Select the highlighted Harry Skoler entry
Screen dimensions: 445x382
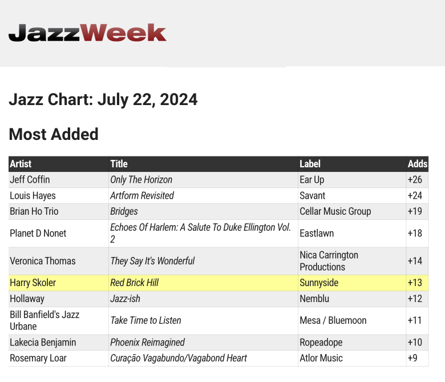pyautogui.click(x=33, y=283)
